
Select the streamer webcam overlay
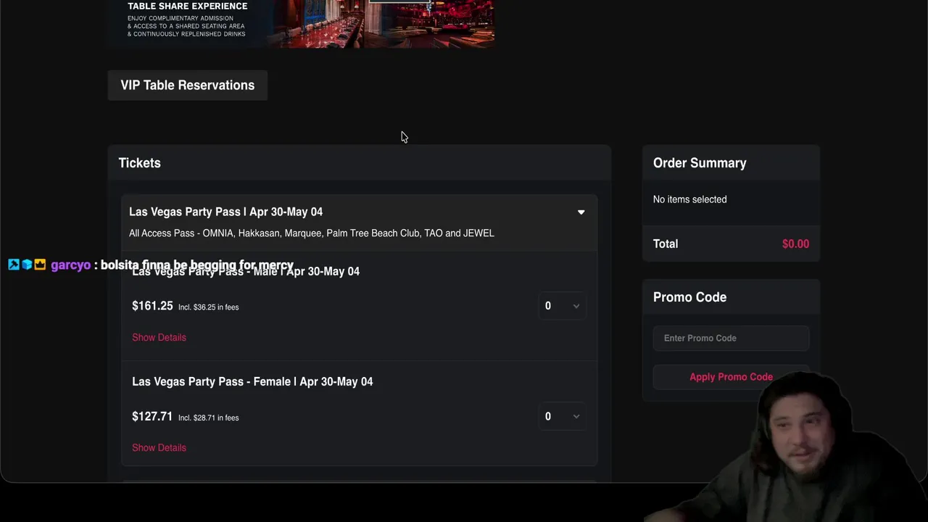pyautogui.click(x=787, y=446)
